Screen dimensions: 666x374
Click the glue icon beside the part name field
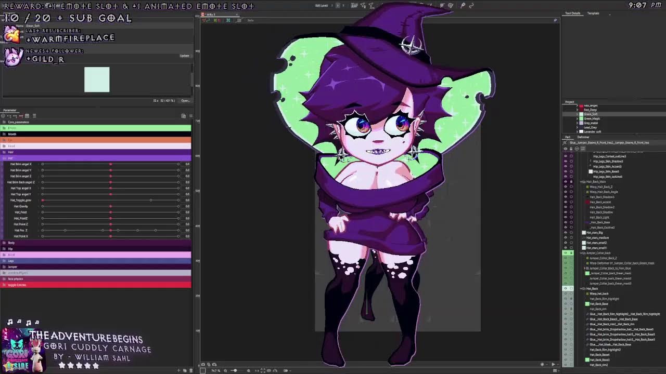click(x=565, y=143)
